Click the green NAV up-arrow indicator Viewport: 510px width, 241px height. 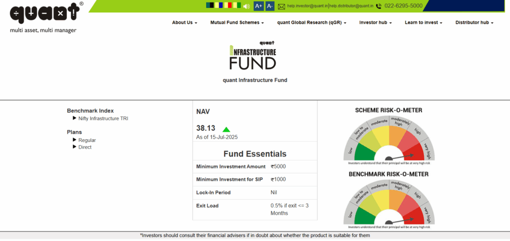point(226,129)
